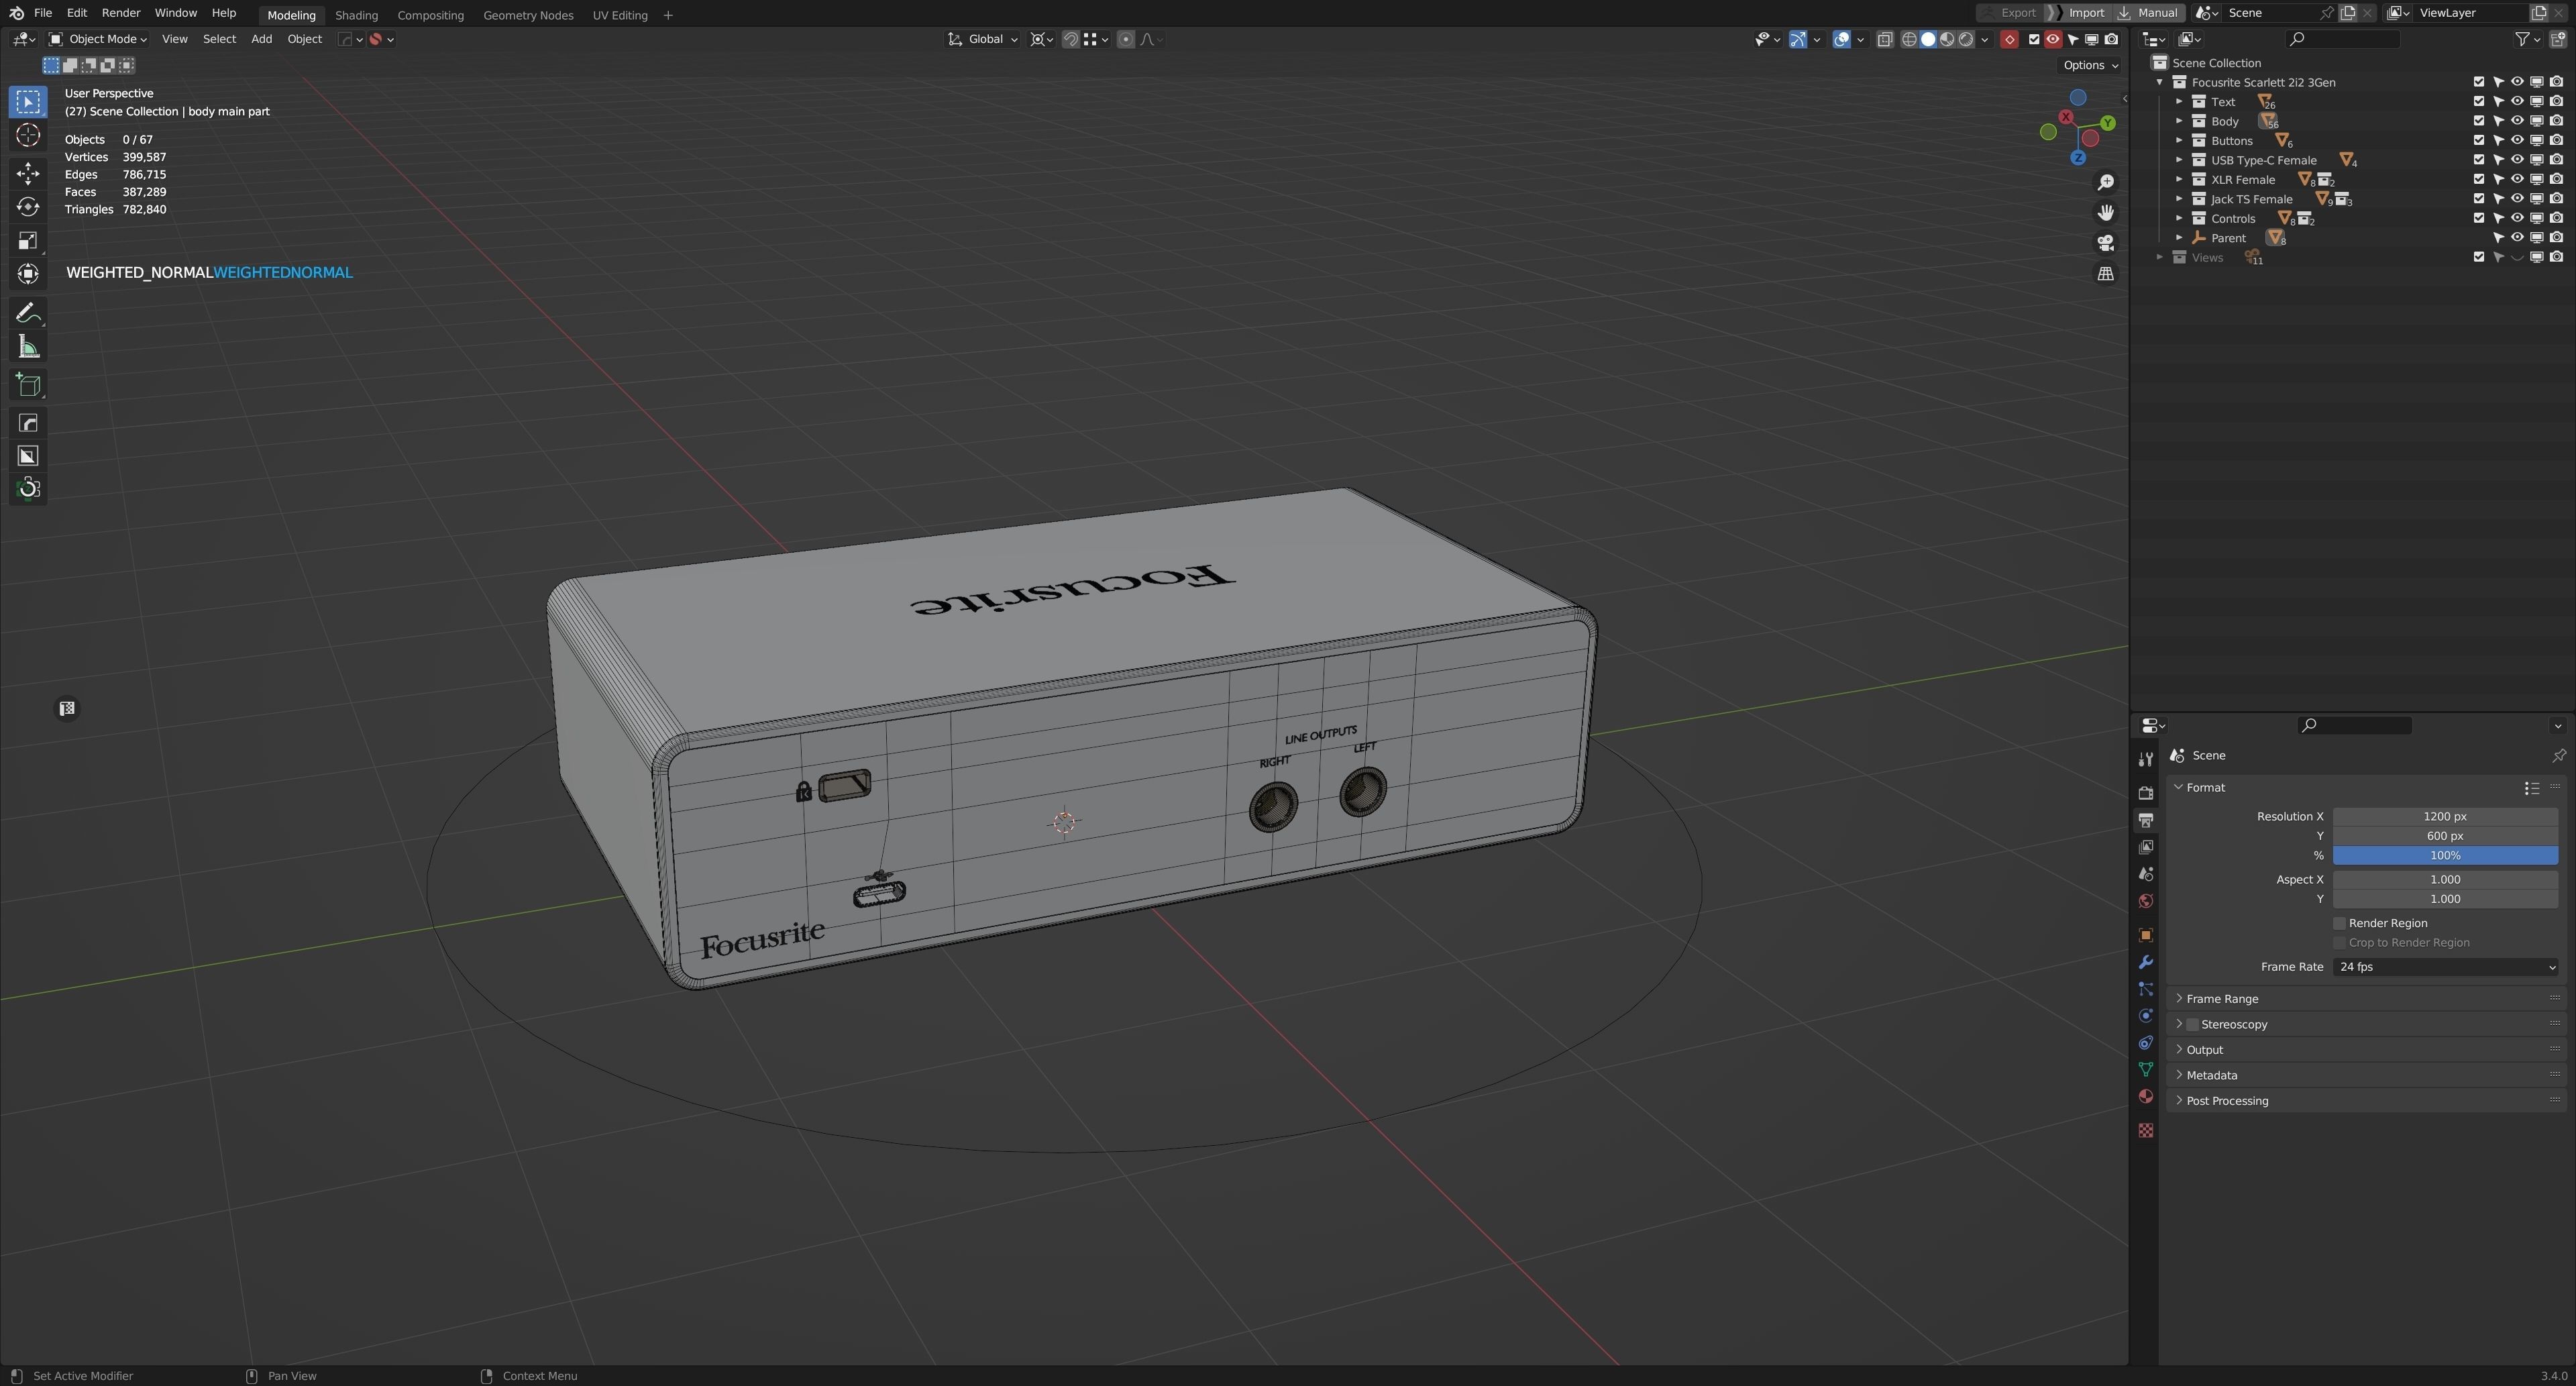Click the outliner search field

2343,39
